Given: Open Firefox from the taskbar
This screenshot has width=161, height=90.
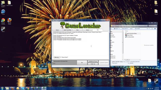Looking at the screenshot, I should pos(13,88).
